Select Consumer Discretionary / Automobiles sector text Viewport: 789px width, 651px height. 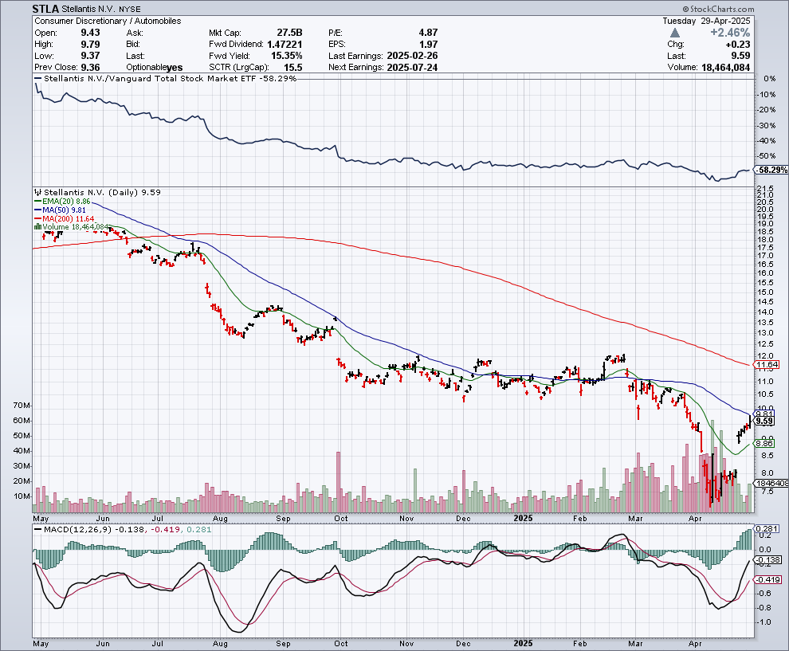pyautogui.click(x=108, y=22)
